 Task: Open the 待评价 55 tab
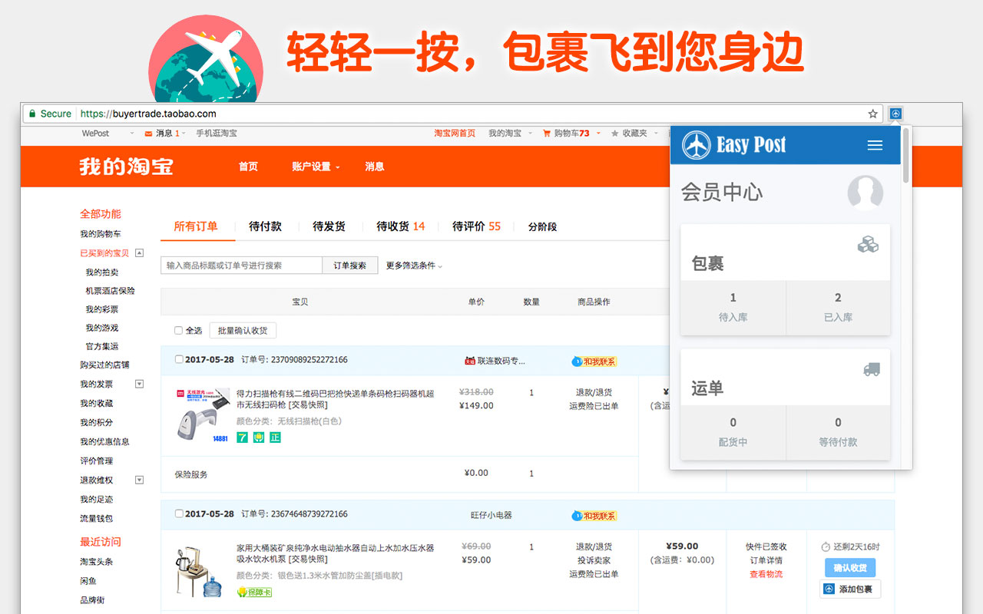click(476, 226)
